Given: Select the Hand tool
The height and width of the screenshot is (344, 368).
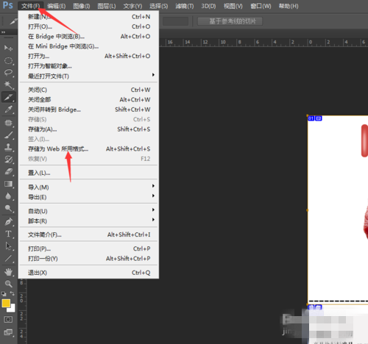Looking at the screenshot, I should point(8,272).
